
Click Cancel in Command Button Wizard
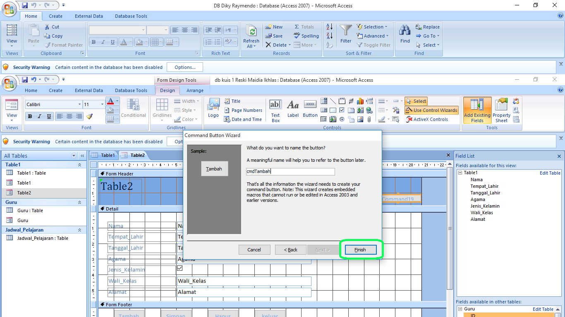point(254,250)
